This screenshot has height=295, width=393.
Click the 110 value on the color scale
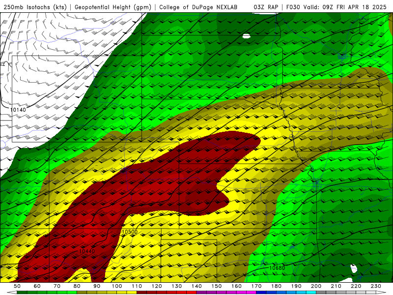pos(137,286)
